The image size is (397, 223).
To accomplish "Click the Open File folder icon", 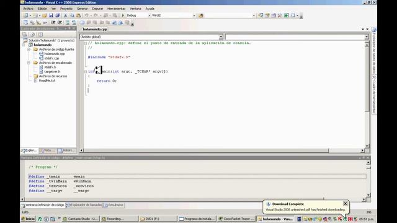I will coord(45,15).
